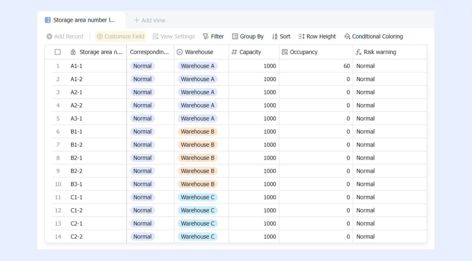Click the lookup icon in Occupancy header
The image size is (472, 261).
(284, 52)
